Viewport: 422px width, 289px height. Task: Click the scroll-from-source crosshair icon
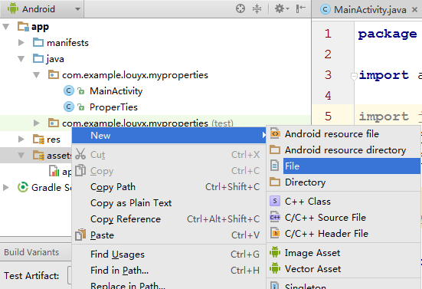point(240,9)
